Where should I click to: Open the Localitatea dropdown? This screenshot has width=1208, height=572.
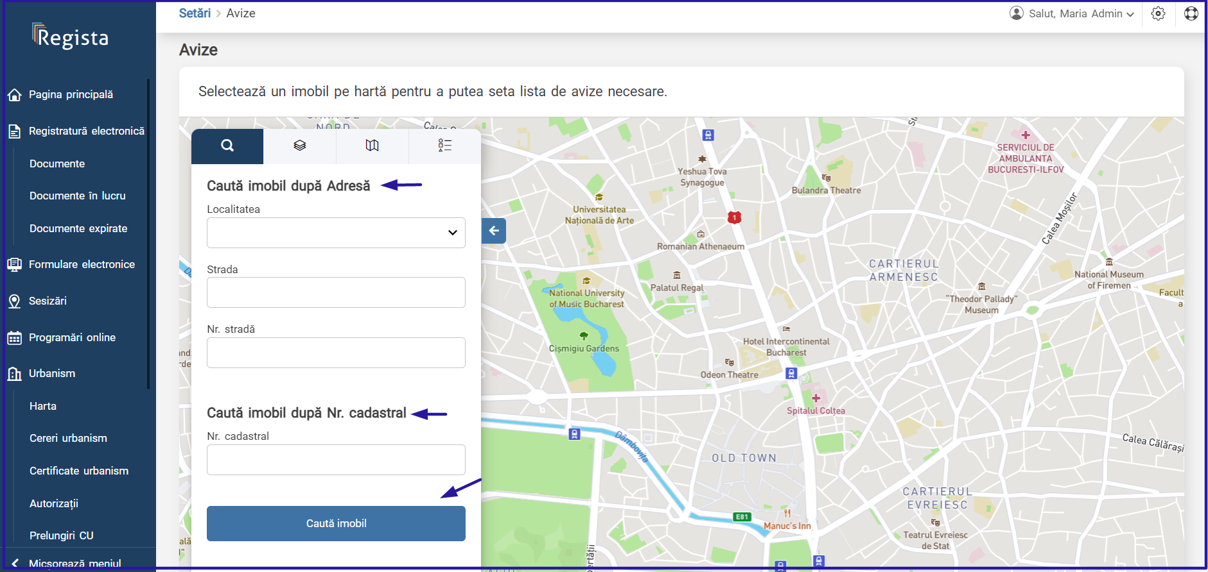point(336,233)
